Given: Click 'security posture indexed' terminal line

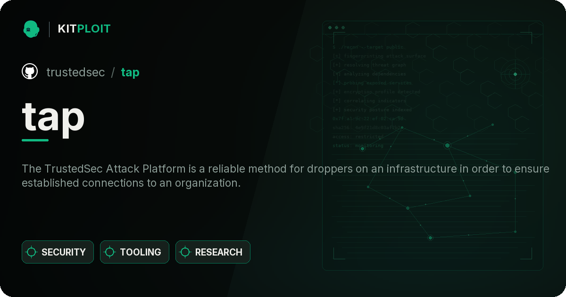Looking at the screenshot, I should [372, 110].
